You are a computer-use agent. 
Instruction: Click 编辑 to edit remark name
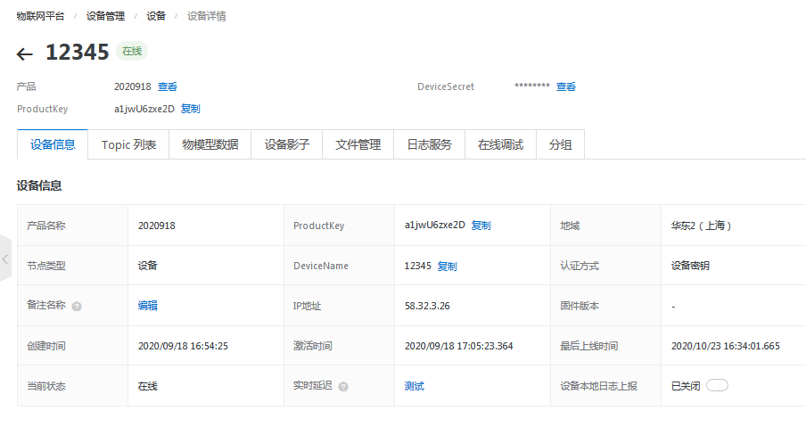click(x=148, y=306)
